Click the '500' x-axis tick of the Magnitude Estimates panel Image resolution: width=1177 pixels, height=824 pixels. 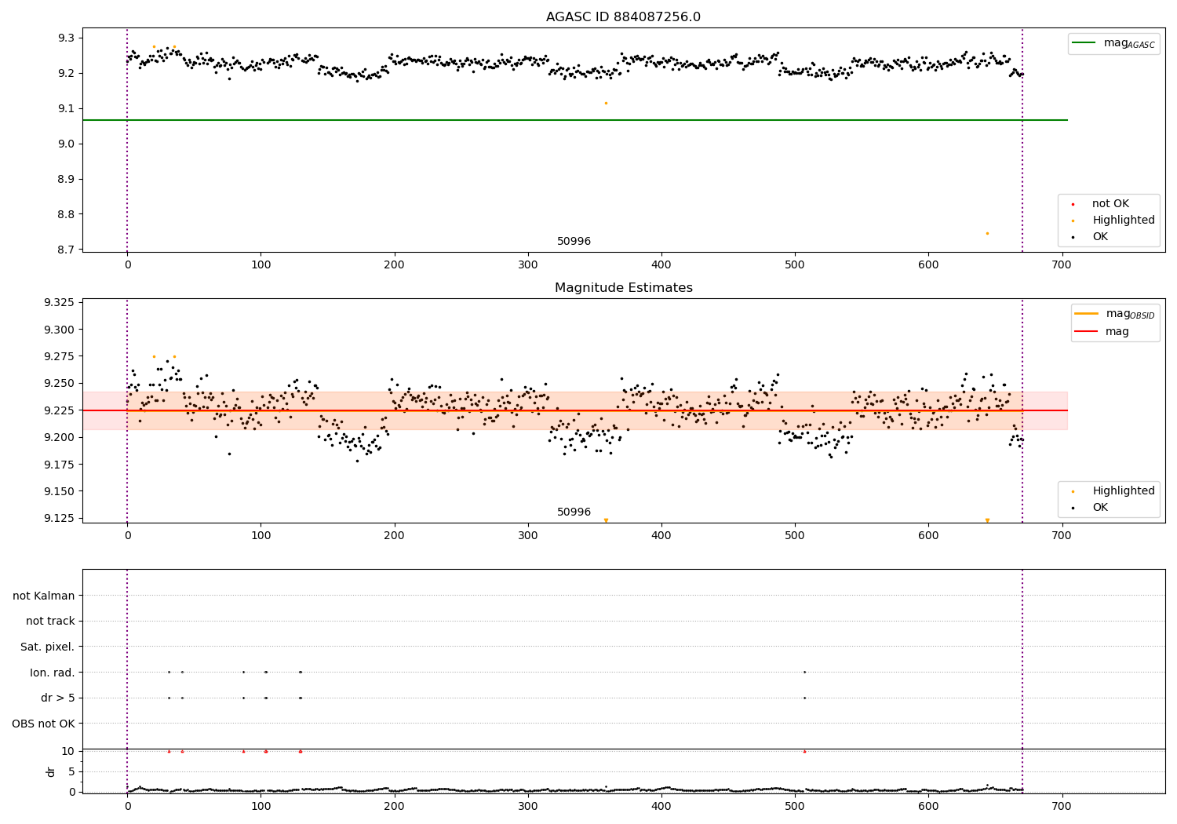(795, 536)
